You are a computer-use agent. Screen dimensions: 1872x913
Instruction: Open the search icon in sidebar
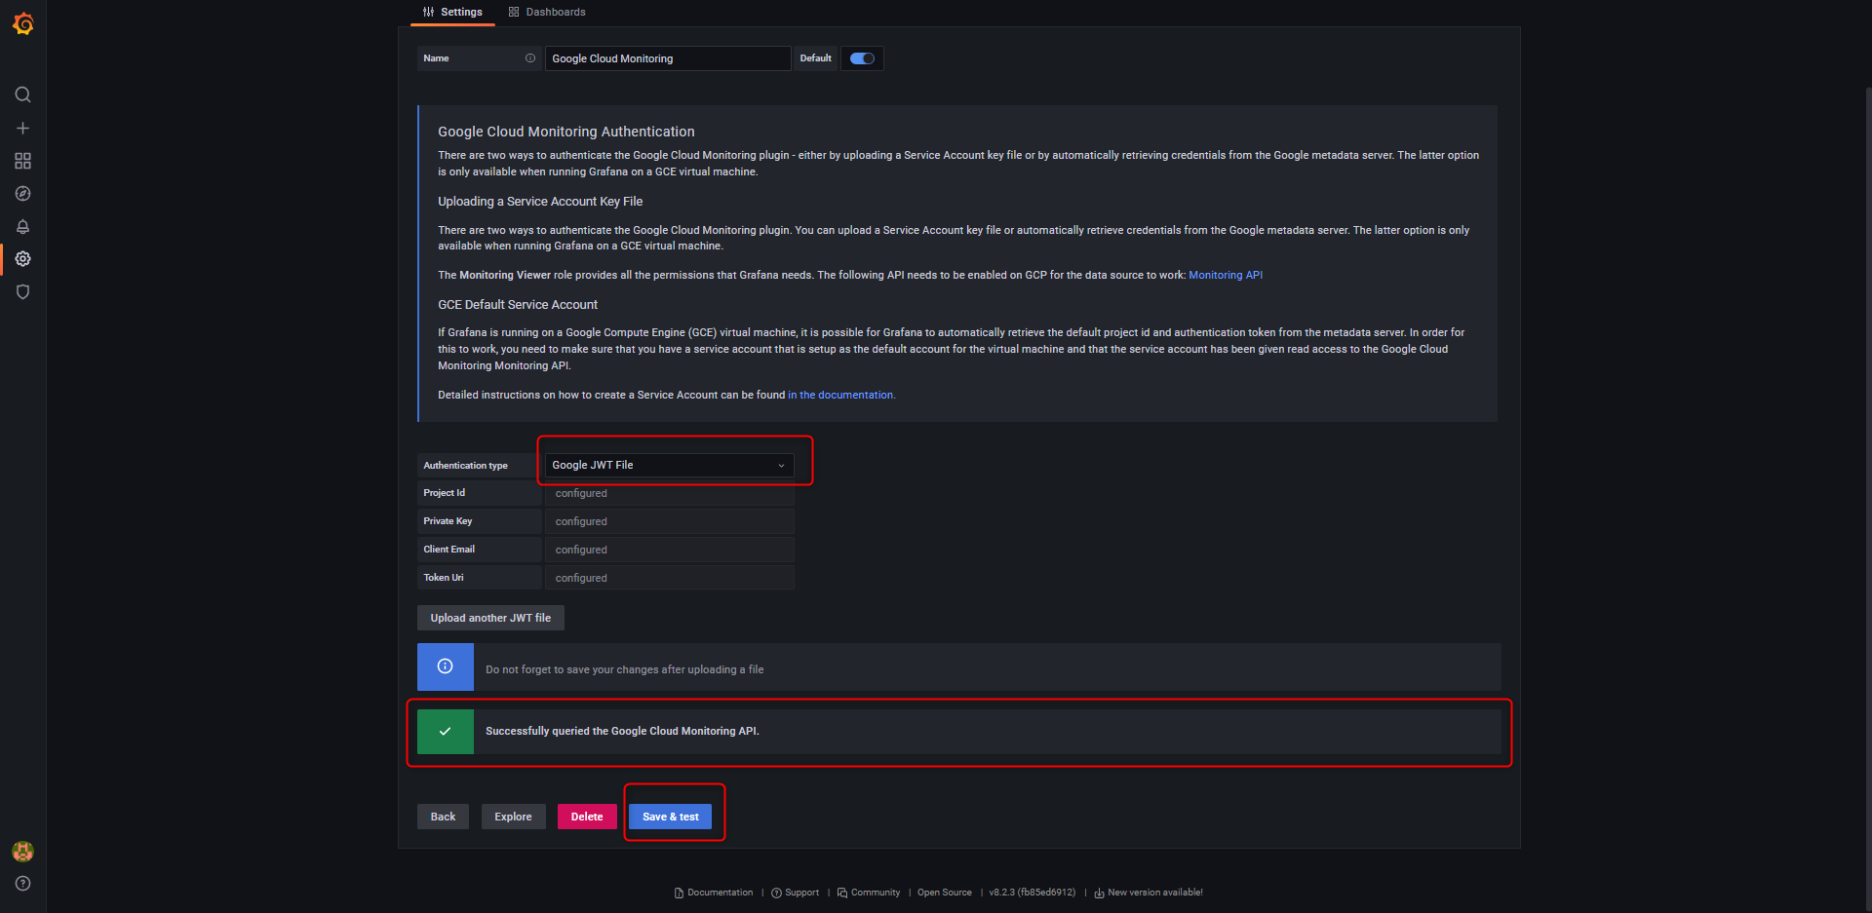(22, 95)
